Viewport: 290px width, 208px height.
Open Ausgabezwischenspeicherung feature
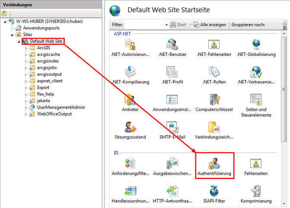172,167
